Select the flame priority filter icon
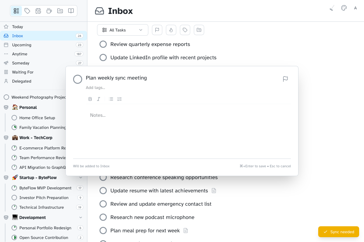The height and width of the screenshot is (242, 364). click(x=171, y=30)
